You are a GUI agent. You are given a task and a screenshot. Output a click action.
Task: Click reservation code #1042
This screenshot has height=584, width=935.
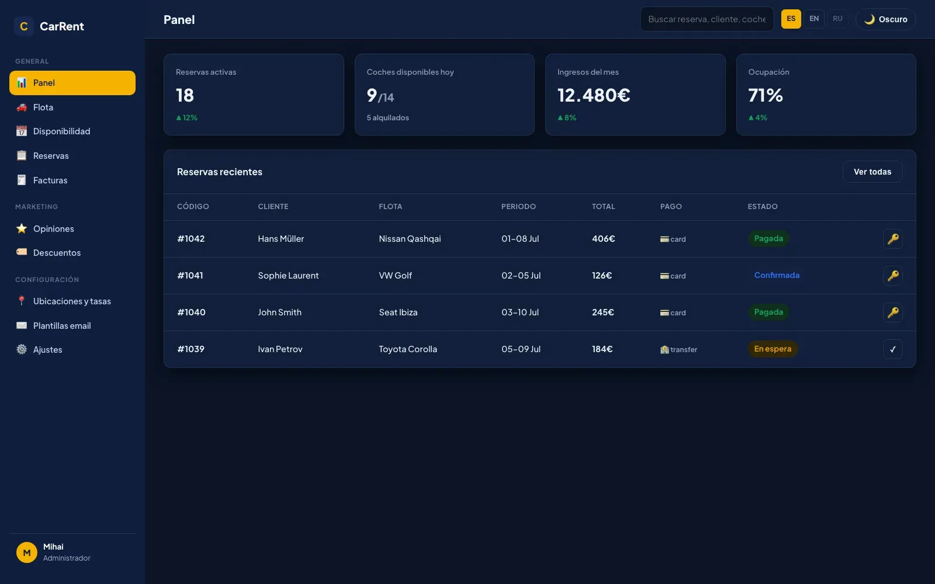[191, 239]
